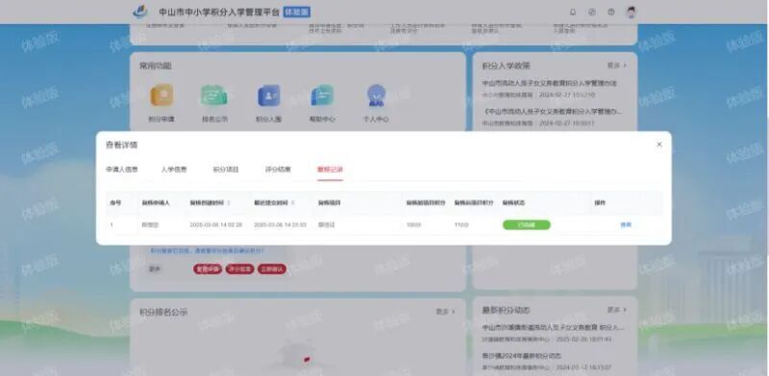Select the red 复核记录 tab

click(x=330, y=170)
